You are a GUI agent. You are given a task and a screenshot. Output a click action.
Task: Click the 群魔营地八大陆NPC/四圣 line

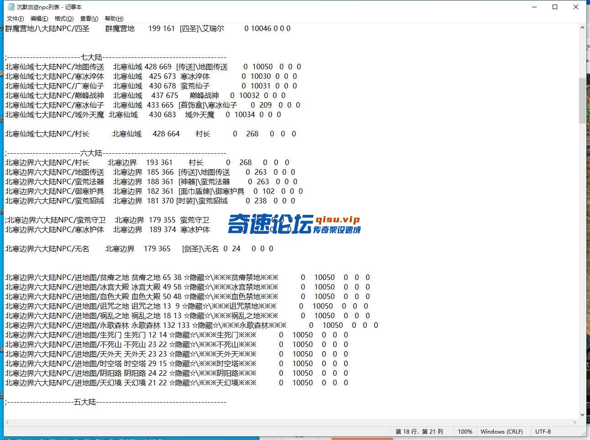tap(148, 28)
